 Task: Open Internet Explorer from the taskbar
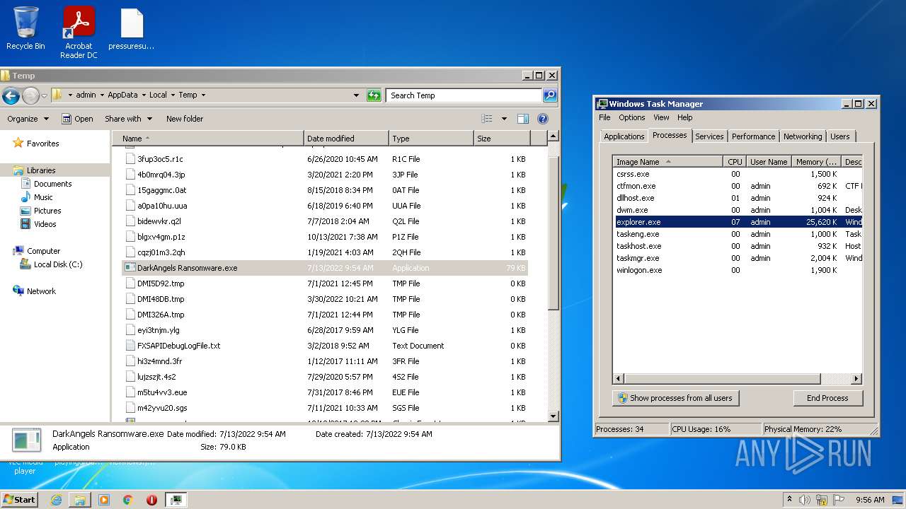pos(56,500)
